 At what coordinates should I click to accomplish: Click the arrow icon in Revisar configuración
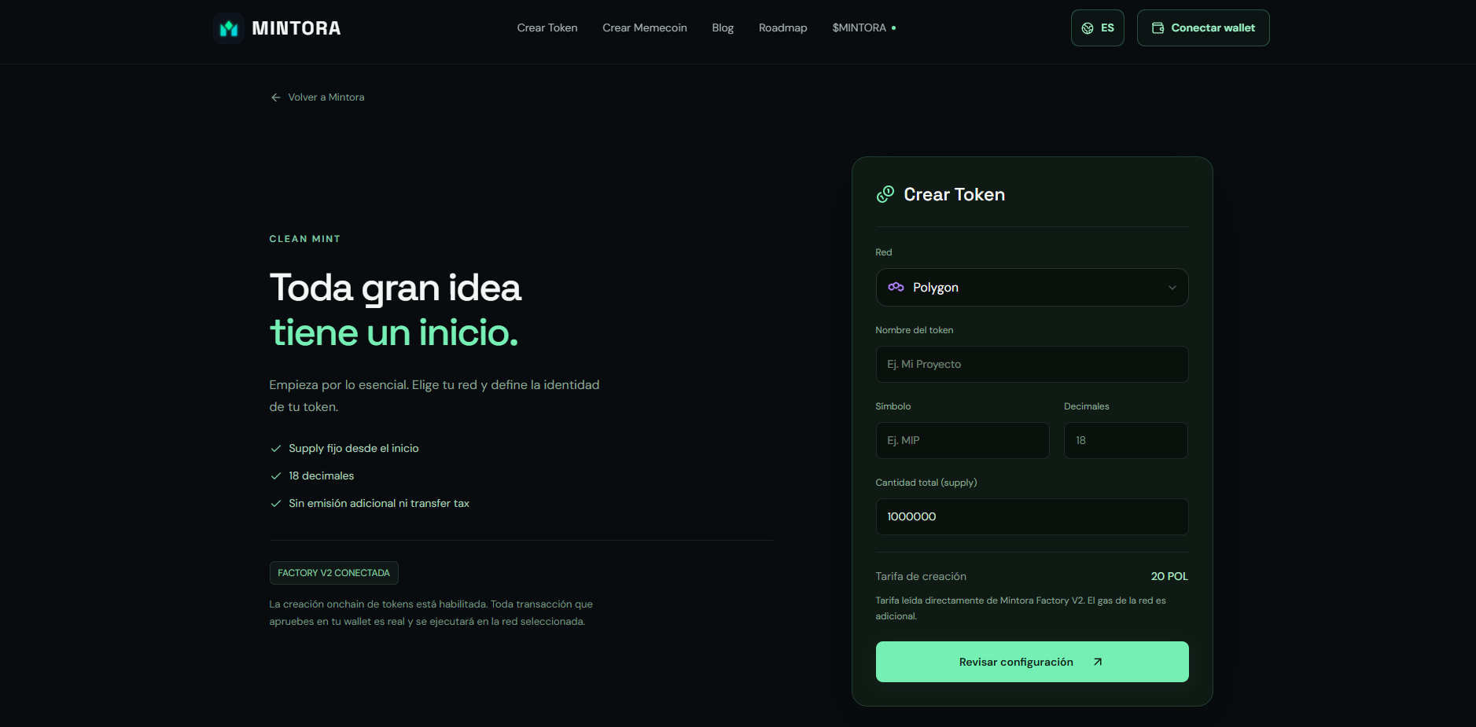1098,662
